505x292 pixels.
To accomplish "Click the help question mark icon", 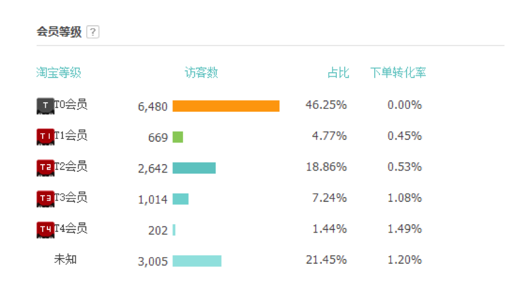I will coord(92,32).
